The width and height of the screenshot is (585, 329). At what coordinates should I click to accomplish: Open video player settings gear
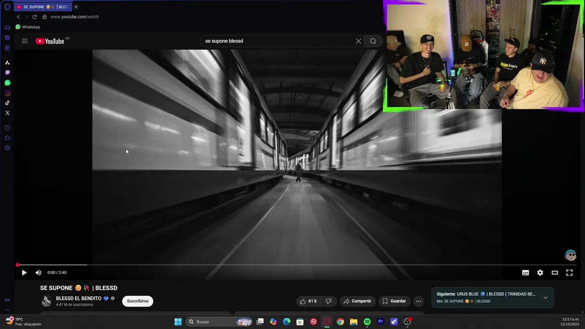pos(540,273)
